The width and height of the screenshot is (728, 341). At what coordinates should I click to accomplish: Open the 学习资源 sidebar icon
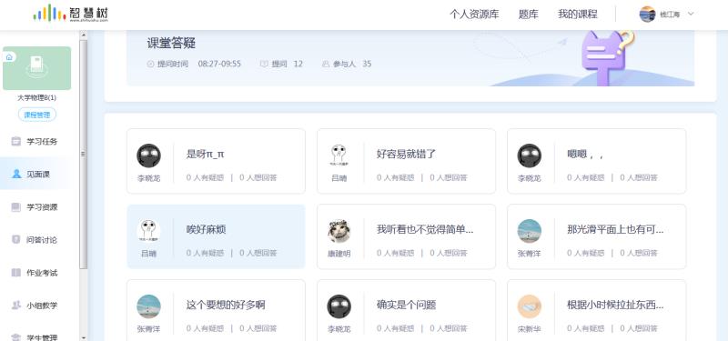[16, 207]
